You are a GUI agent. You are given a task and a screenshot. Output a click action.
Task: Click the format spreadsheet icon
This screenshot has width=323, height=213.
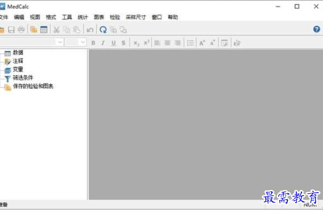(x=224, y=43)
